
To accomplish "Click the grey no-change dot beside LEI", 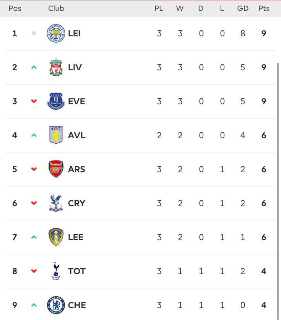I will (x=34, y=33).
